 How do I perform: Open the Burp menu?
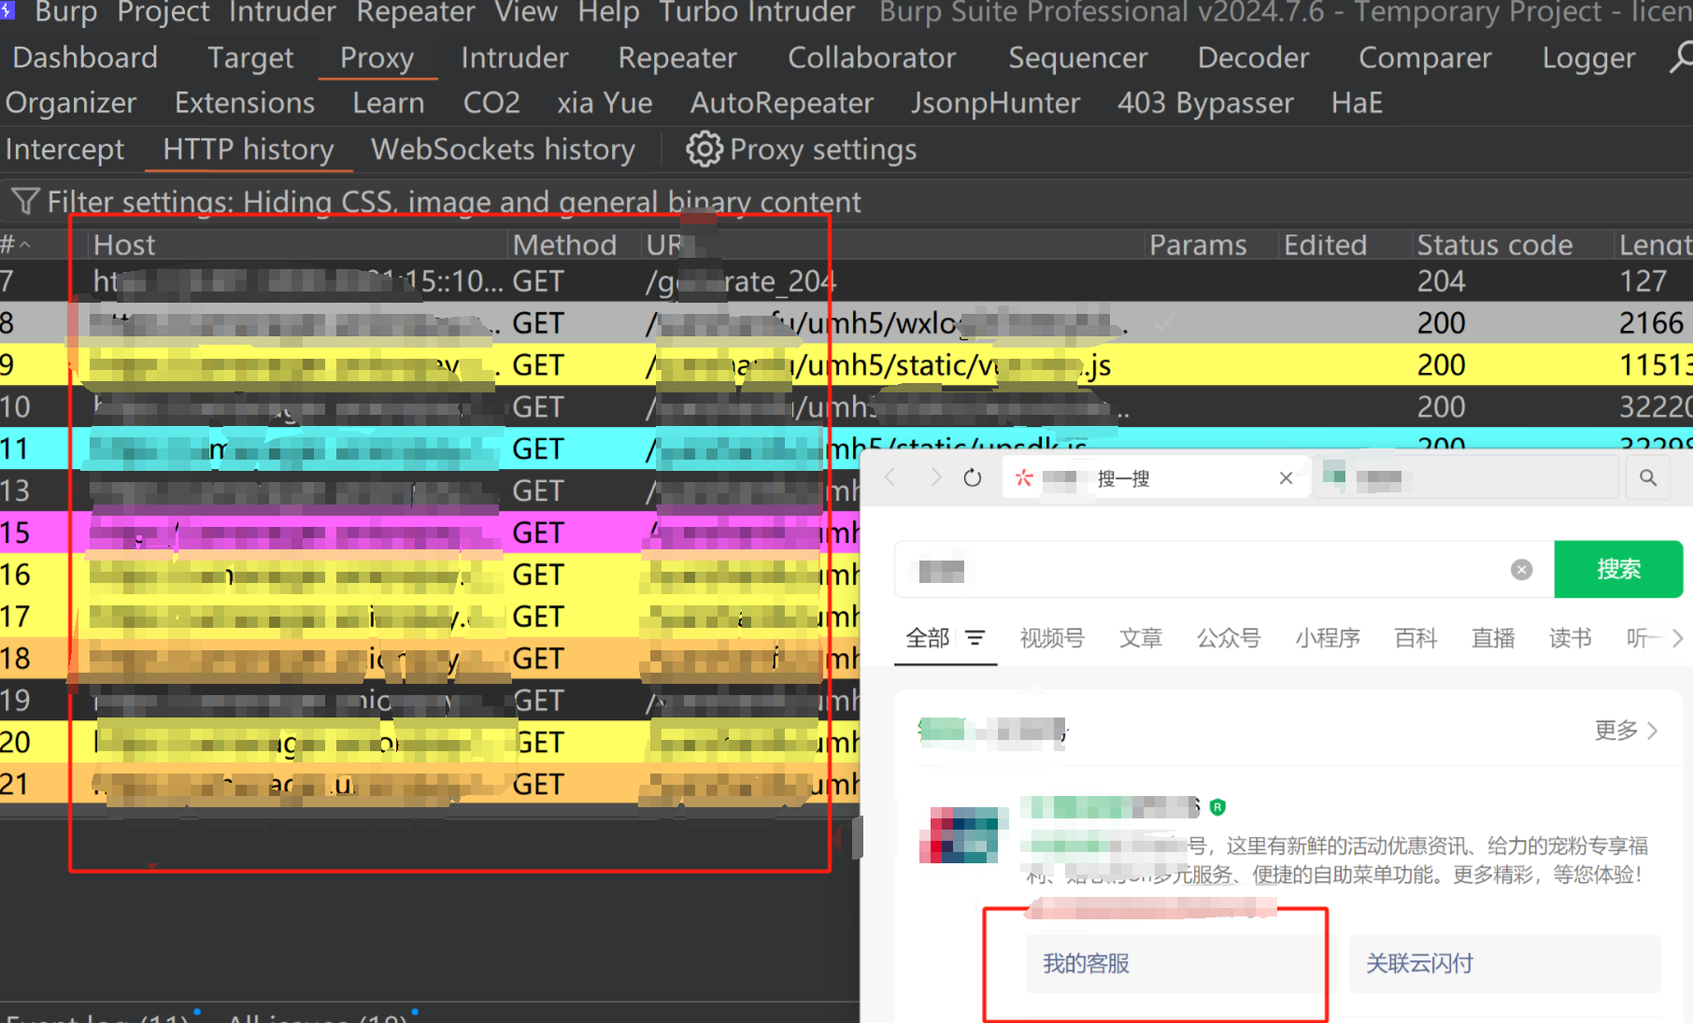tap(65, 12)
